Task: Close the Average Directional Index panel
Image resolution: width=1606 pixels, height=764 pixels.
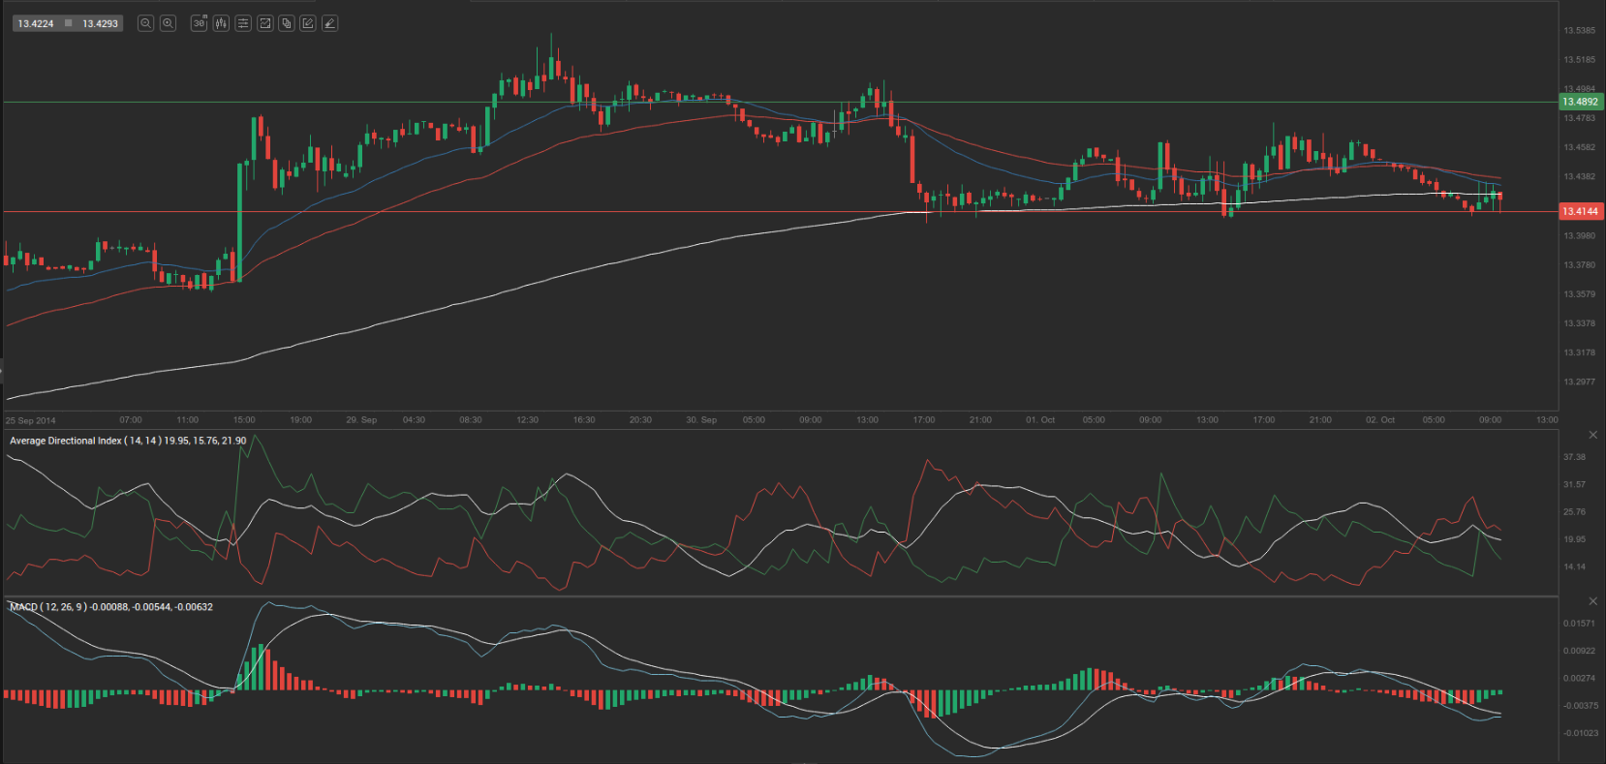Action: pos(1593,435)
